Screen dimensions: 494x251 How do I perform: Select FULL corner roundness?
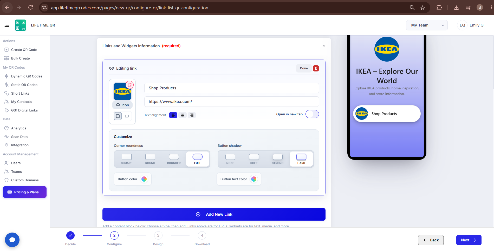198,159
